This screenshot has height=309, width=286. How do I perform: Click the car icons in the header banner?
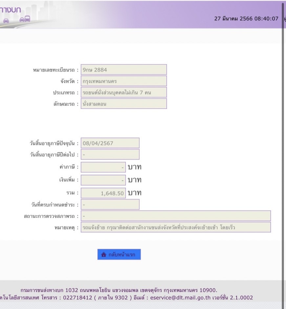[17, 19]
